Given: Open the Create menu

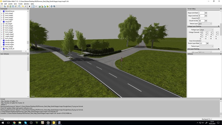Looking at the screenshot, I should tap(10, 4).
